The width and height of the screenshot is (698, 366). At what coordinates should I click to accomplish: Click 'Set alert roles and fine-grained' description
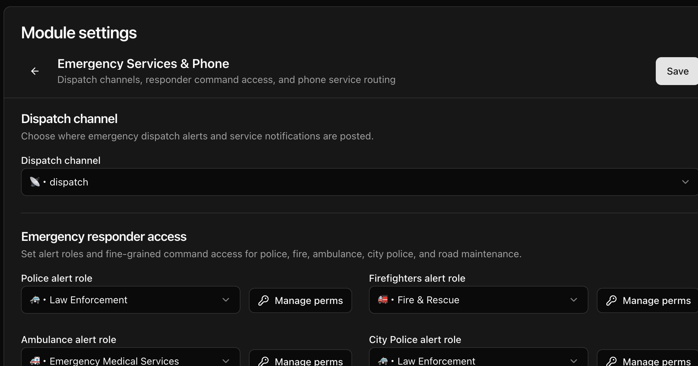pos(271,254)
